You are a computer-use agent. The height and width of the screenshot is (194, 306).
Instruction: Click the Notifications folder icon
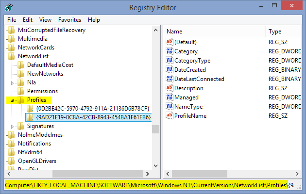[x=12, y=144]
